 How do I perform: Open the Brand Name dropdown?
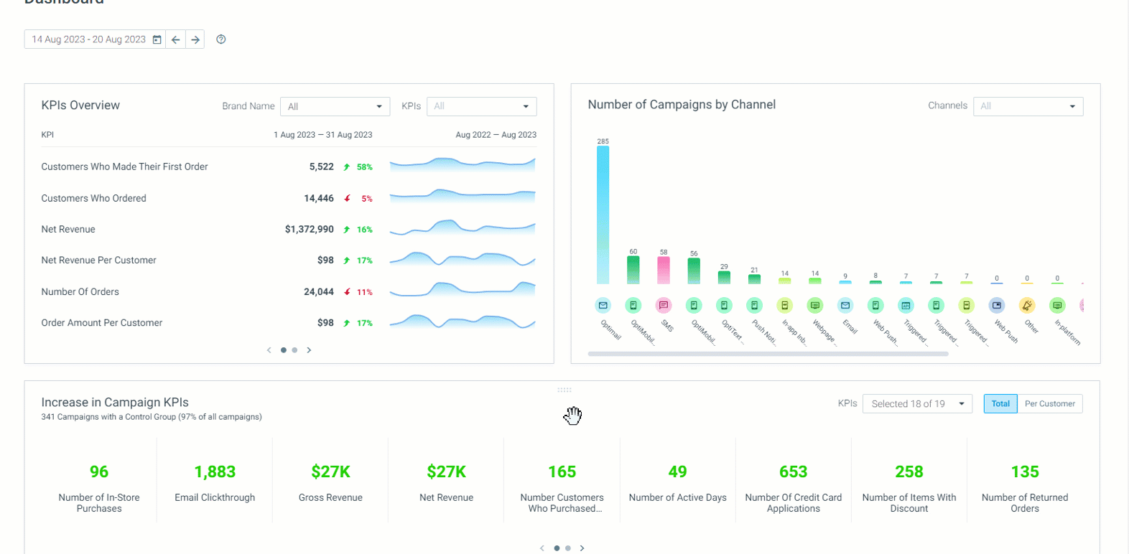coord(335,106)
